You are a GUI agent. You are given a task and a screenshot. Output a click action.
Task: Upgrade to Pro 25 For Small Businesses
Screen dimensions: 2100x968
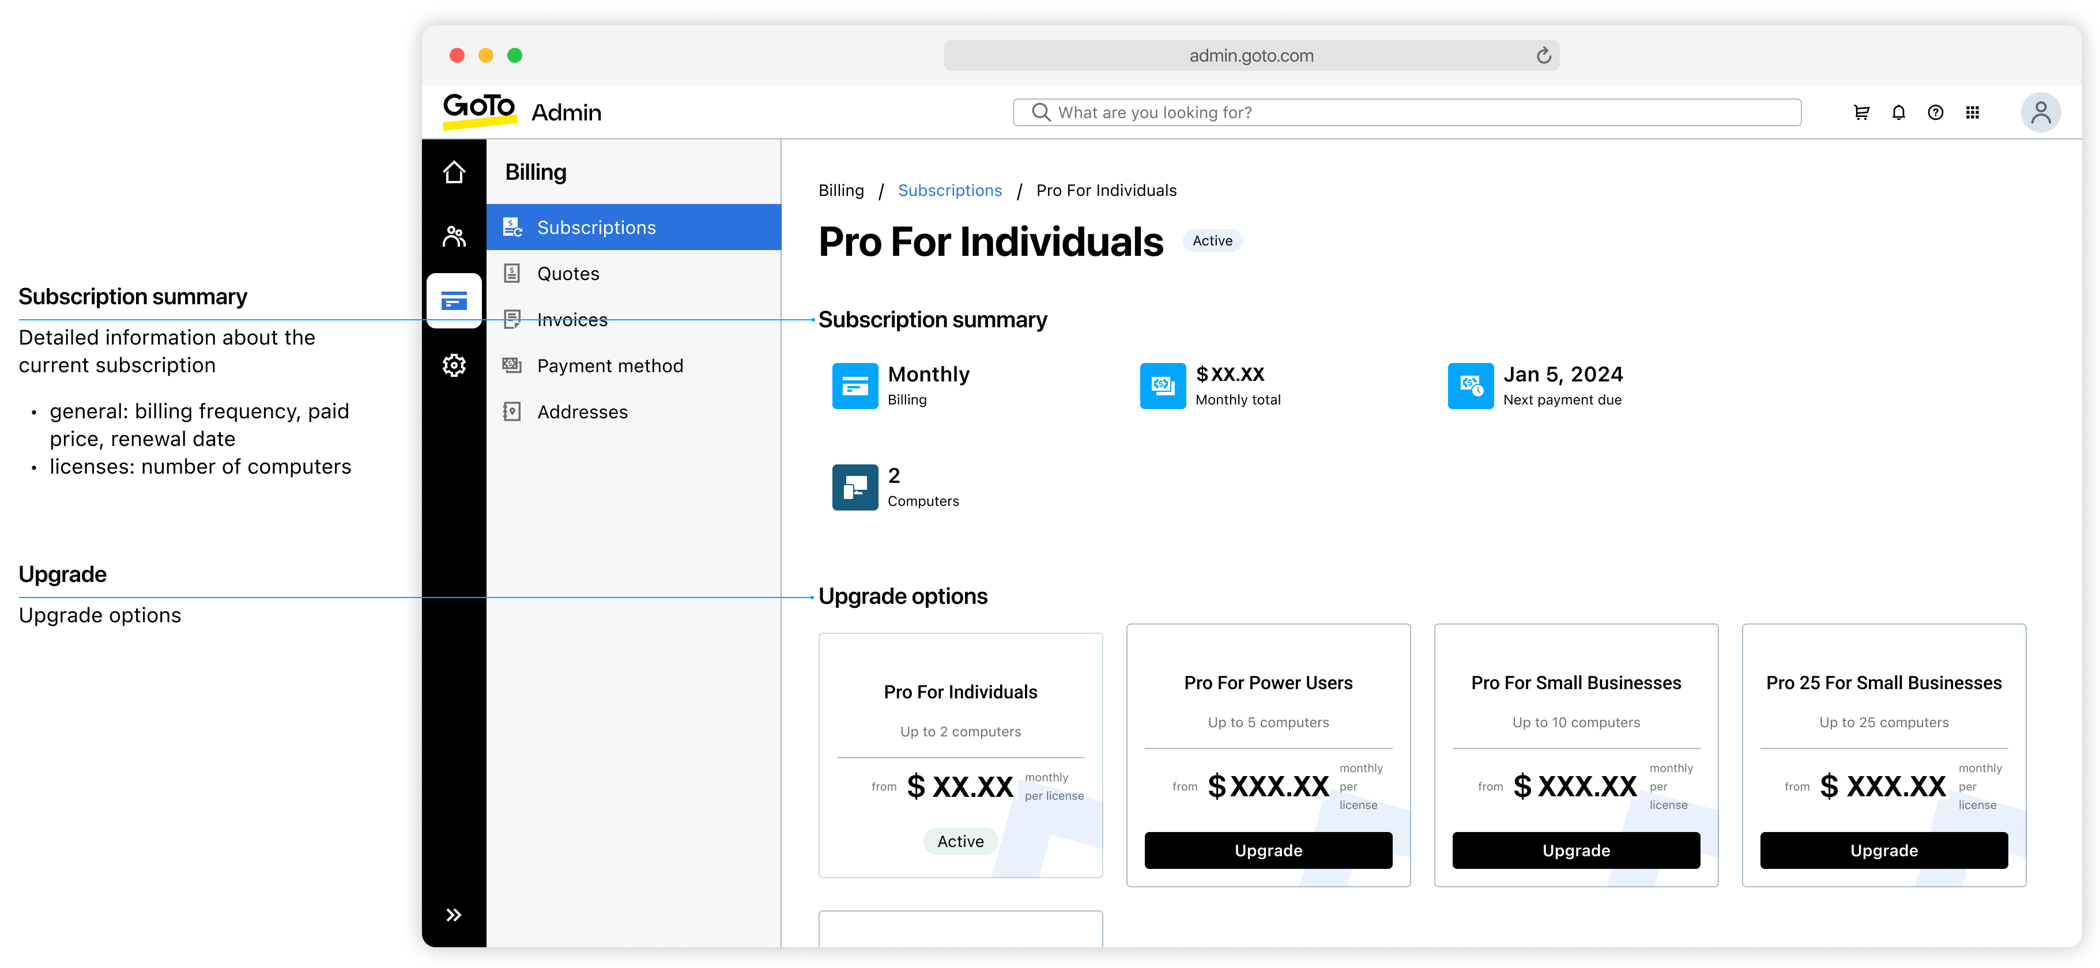coord(1884,850)
